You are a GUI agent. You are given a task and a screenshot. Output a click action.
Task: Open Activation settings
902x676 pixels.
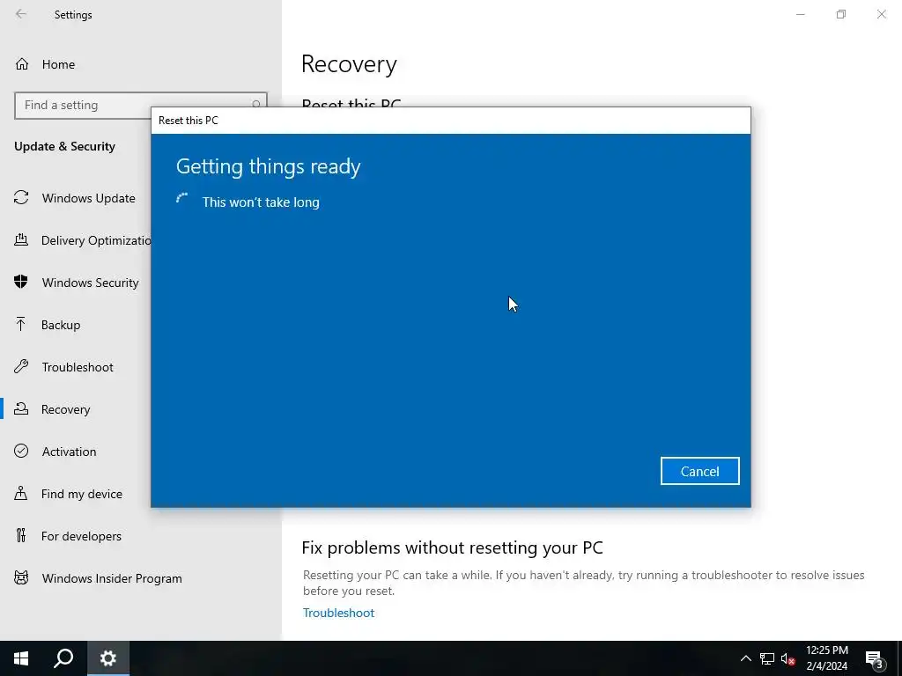[x=69, y=452]
